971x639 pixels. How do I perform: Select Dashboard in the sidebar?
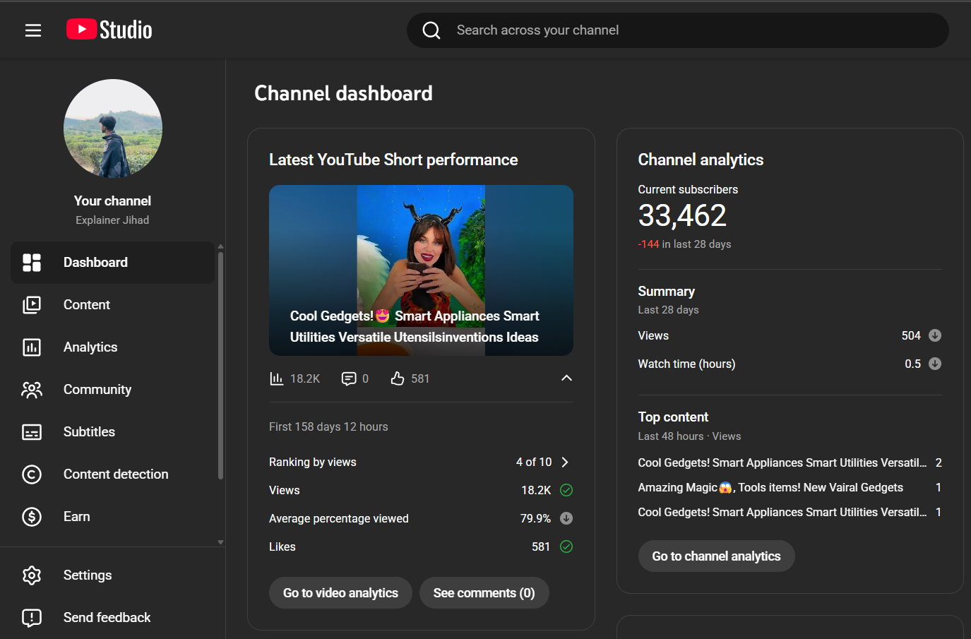(x=95, y=263)
